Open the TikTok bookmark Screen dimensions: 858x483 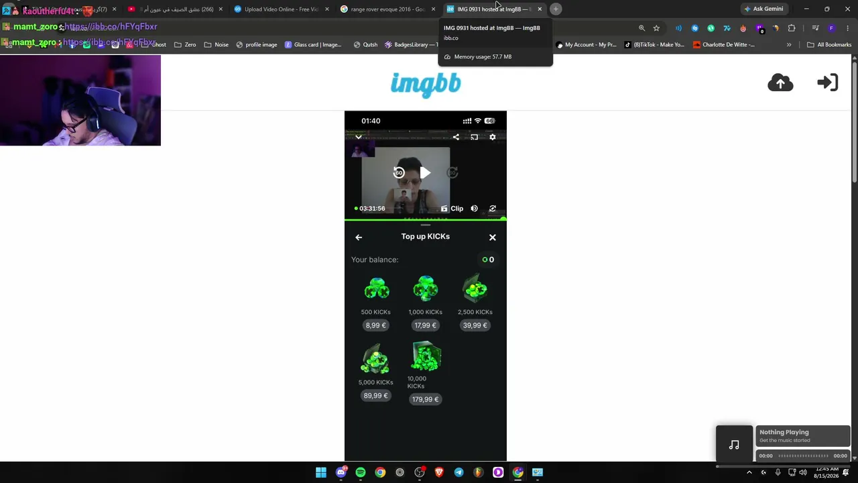[654, 45]
